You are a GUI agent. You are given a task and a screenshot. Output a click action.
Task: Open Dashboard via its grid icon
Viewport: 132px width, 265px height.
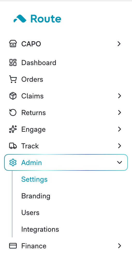click(x=13, y=62)
